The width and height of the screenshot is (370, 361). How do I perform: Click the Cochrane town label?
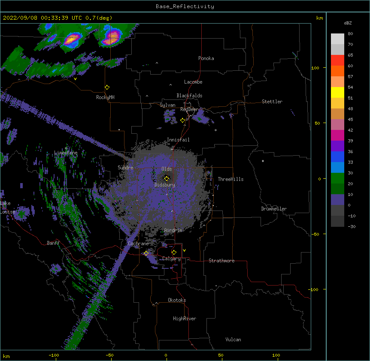click(138, 244)
